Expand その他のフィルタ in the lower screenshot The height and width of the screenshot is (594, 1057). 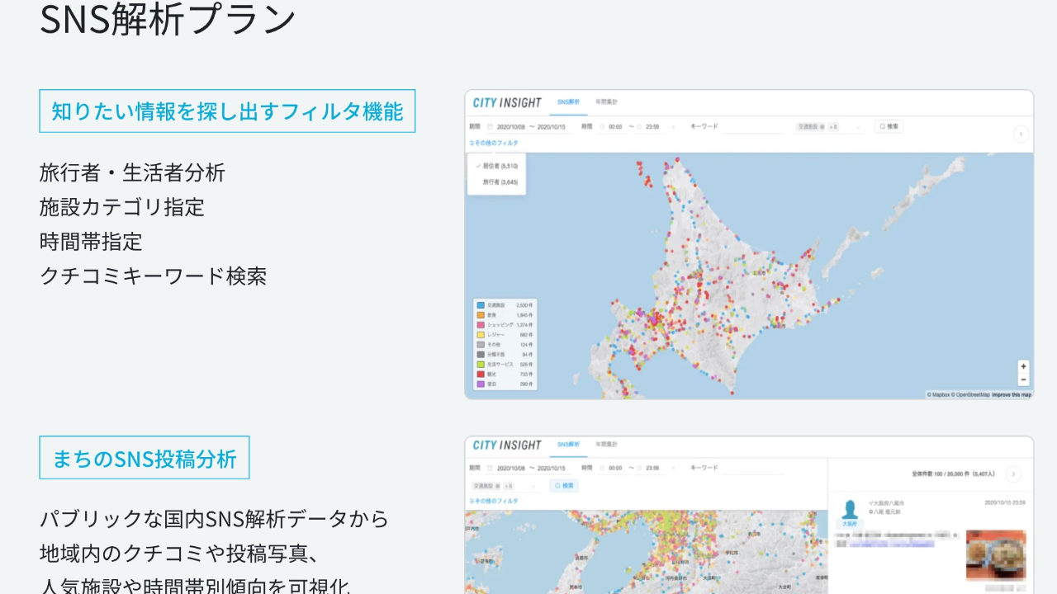click(494, 501)
